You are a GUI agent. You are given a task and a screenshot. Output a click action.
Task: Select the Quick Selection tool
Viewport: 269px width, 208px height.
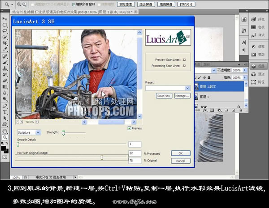pyautogui.click(x=5, y=37)
